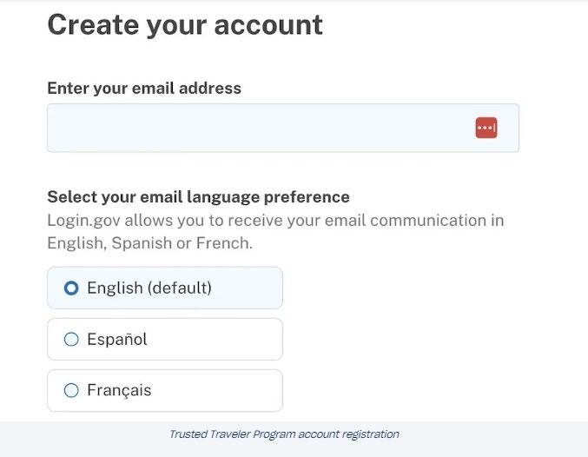The image size is (588, 457).
Task: Click the 'English, Spanish or French' text line
Action: coord(149,243)
